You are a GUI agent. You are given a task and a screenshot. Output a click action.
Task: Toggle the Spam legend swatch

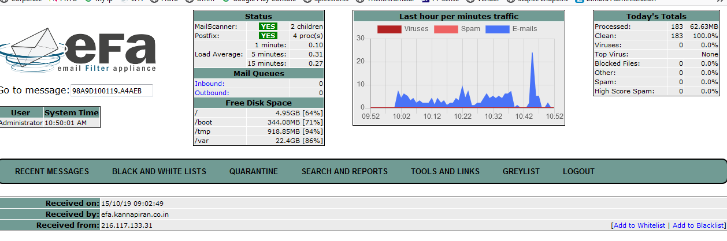pos(446,29)
